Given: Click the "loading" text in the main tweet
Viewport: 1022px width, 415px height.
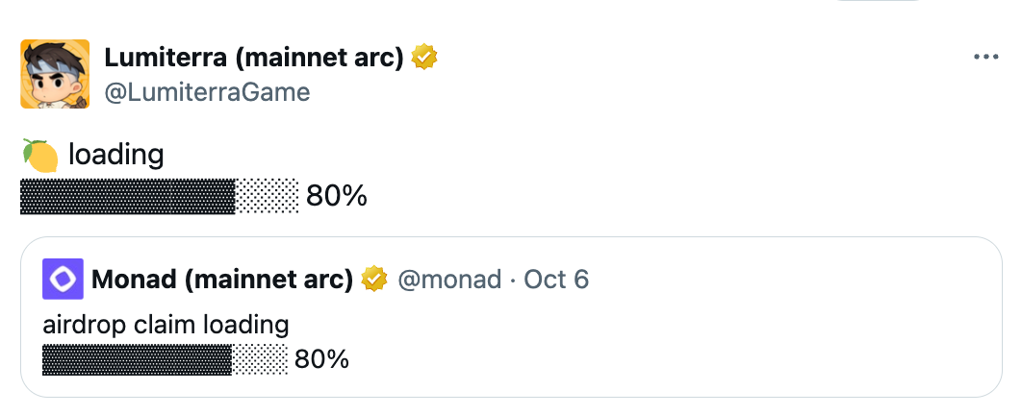Looking at the screenshot, I should pos(115,154).
